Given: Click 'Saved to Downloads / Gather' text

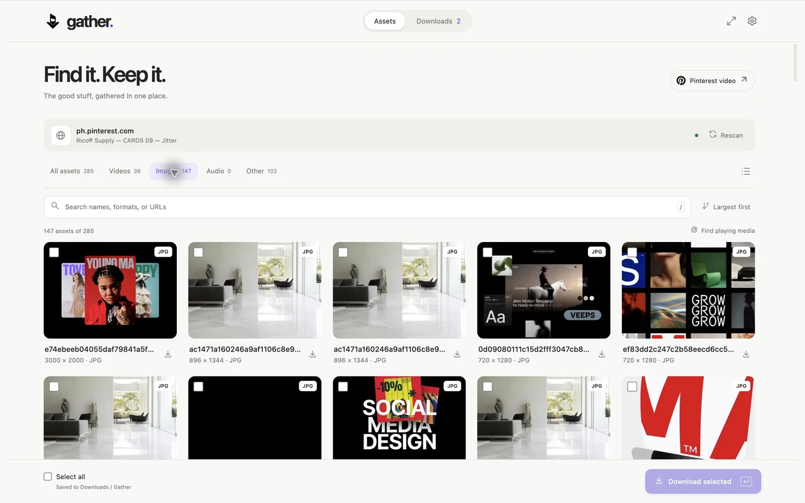Looking at the screenshot, I should [x=94, y=487].
